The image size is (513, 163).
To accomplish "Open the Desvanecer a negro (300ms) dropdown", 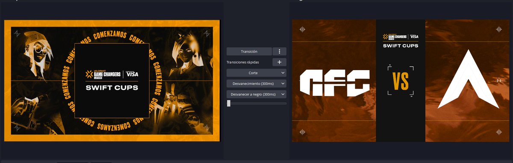I will (x=256, y=94).
